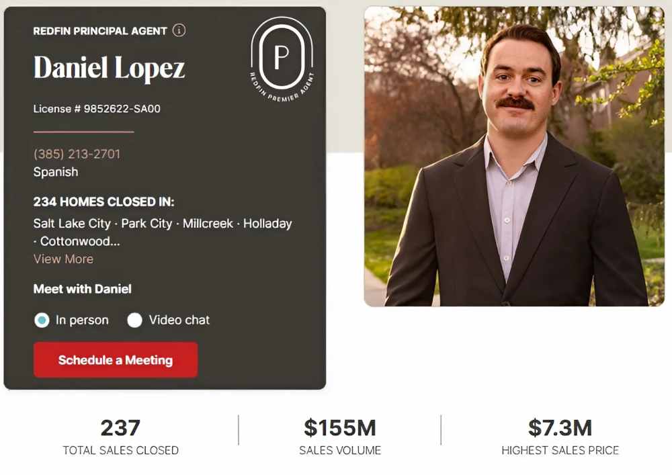This screenshot has width=672, height=475.
Task: Open Holladay area details
Action: tap(267, 223)
